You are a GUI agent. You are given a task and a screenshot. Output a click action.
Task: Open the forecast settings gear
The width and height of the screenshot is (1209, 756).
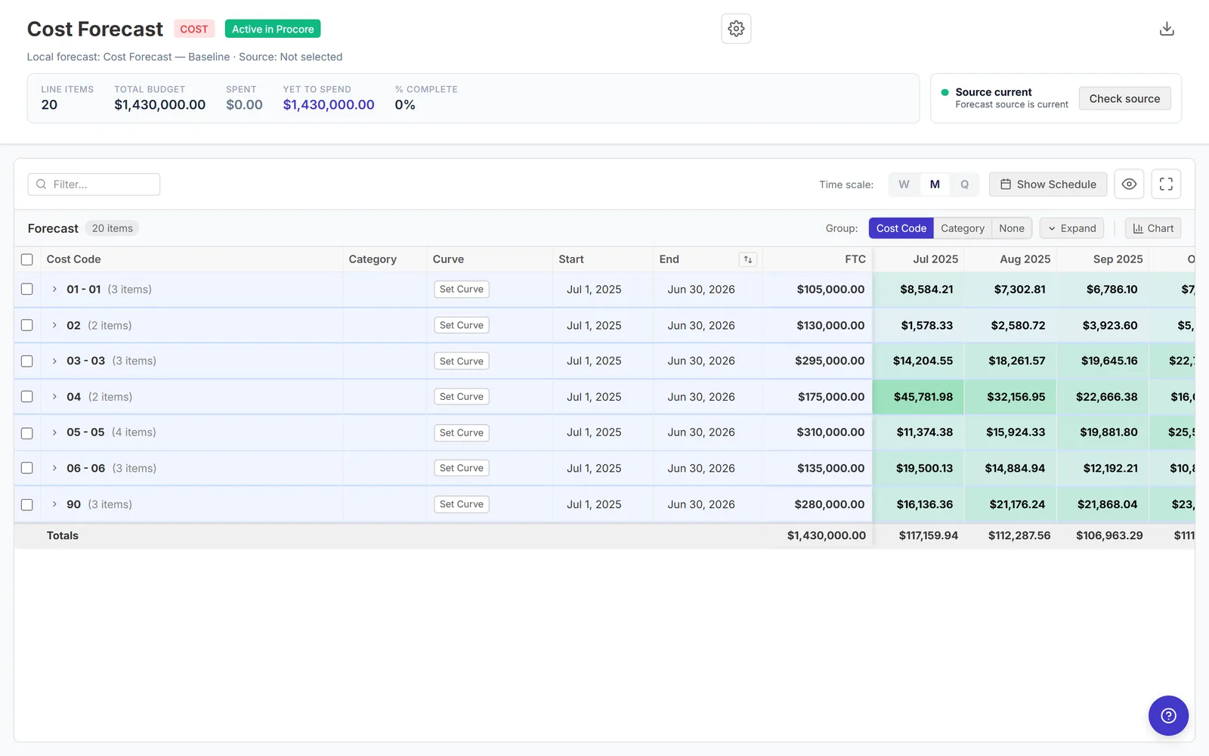pos(736,29)
